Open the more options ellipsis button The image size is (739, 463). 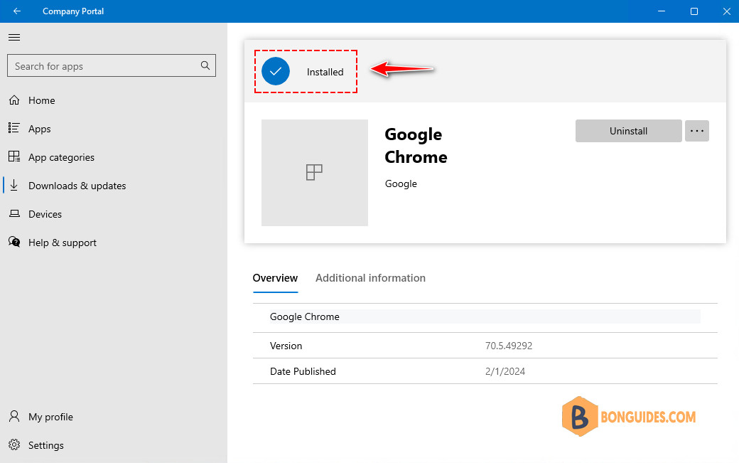(x=697, y=131)
